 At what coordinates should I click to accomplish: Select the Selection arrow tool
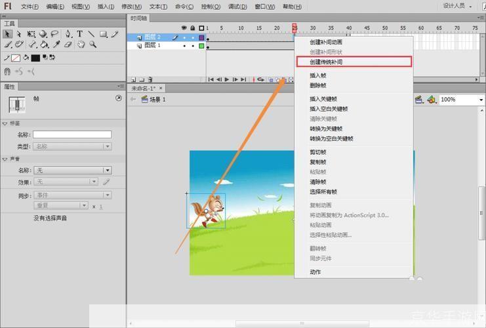7,34
